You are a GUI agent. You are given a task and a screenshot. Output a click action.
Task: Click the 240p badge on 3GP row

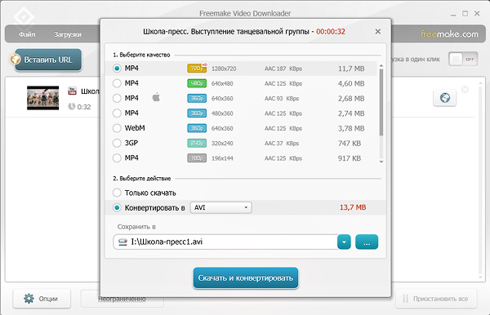[x=197, y=143]
